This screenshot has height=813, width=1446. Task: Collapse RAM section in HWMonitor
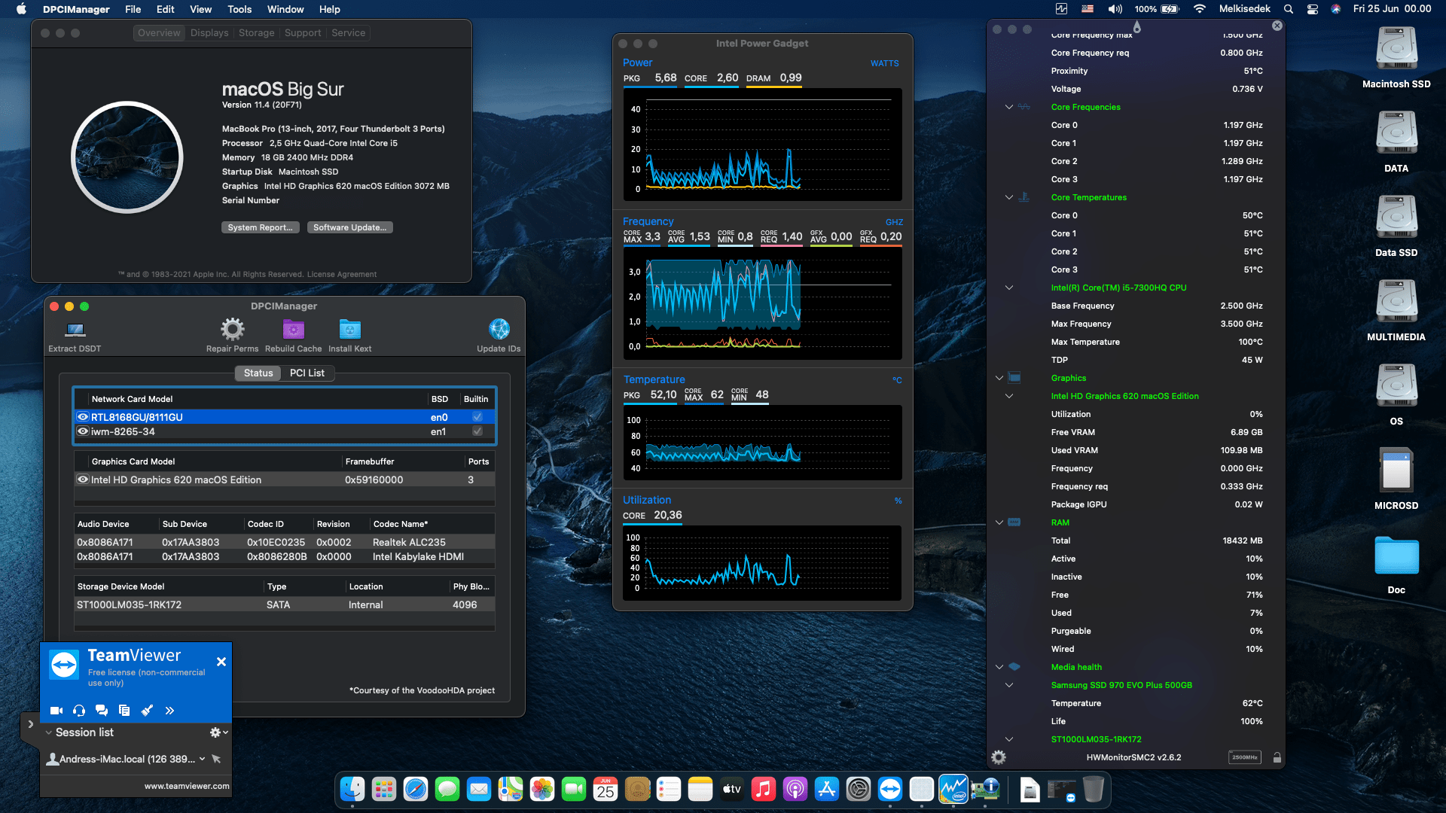tap(999, 522)
